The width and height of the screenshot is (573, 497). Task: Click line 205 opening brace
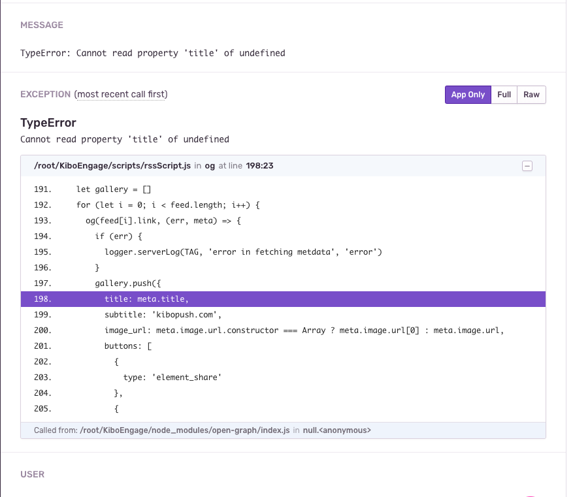[116, 409]
